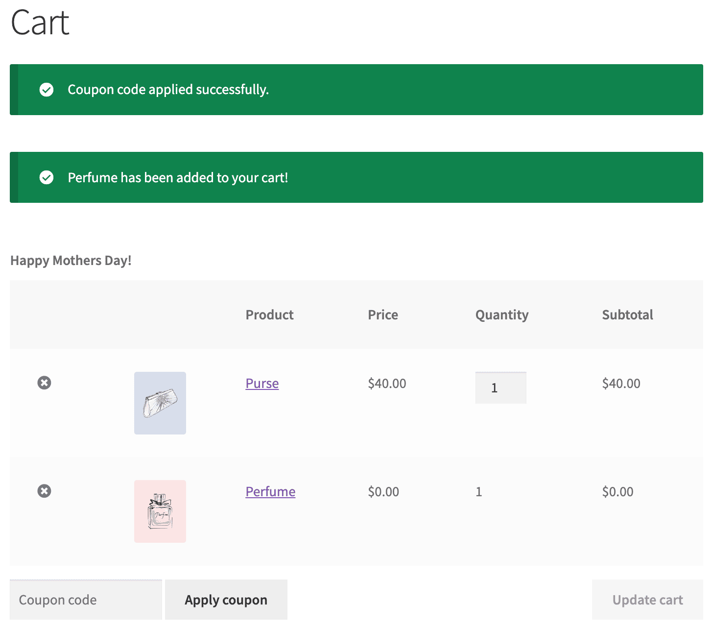Select the Perfume price of $0.00
This screenshot has height=629, width=713.
383,491
